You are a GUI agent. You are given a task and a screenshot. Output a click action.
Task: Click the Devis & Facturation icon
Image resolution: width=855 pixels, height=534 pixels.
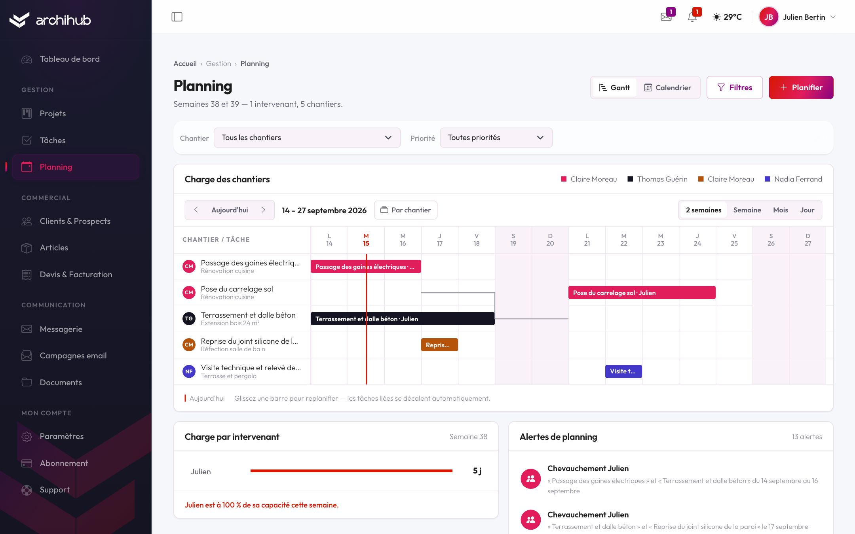(x=27, y=275)
